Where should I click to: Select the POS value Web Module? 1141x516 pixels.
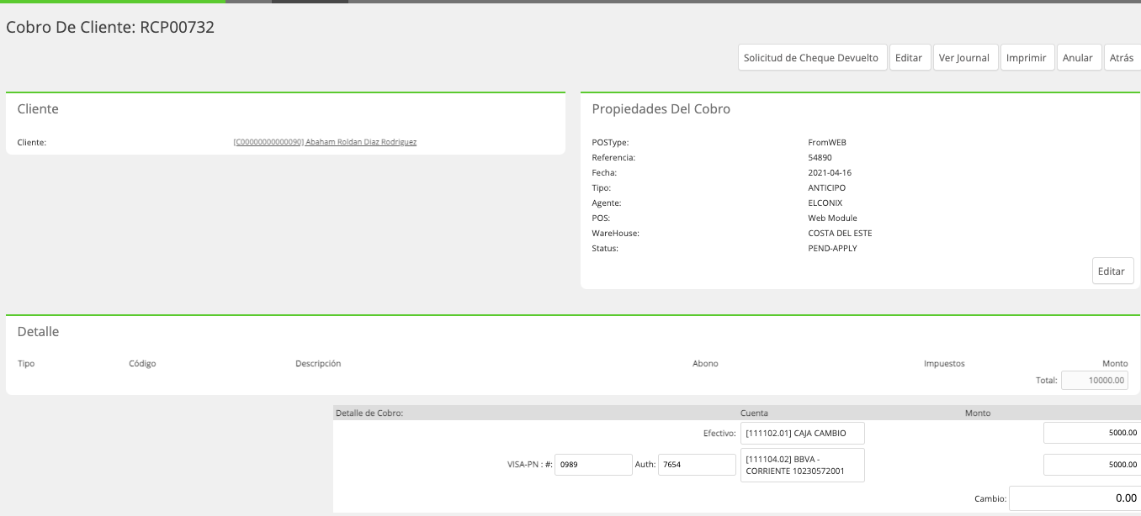pos(833,218)
